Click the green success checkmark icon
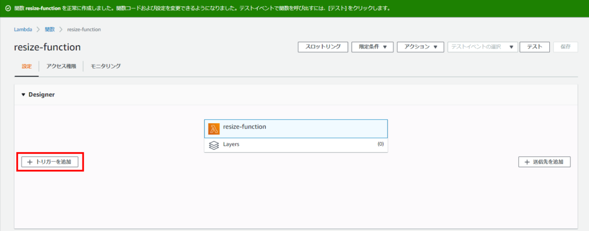The height and width of the screenshot is (231, 589). [x=7, y=8]
